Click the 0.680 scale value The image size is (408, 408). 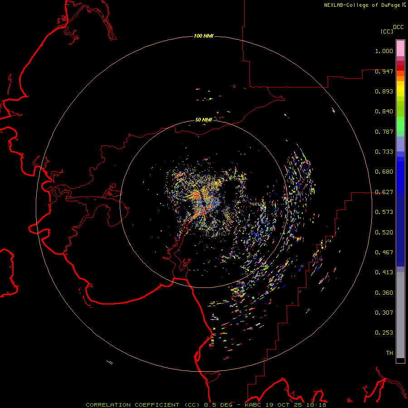[x=384, y=172]
